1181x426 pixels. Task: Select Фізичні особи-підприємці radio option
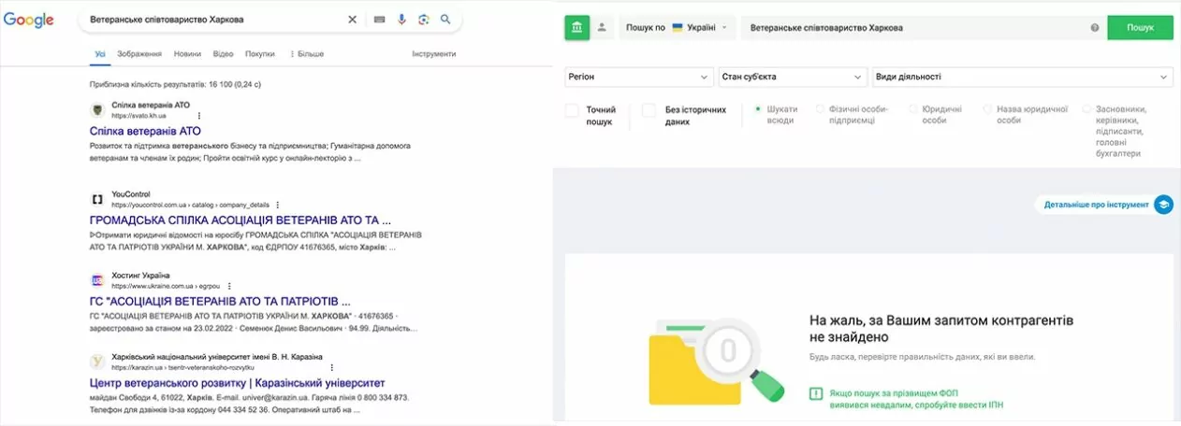(x=821, y=109)
